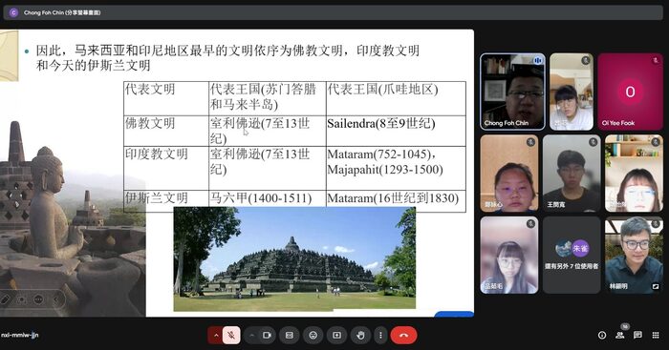Leave the call with red hang-up button
The height and width of the screenshot is (350, 669).
coord(403,335)
